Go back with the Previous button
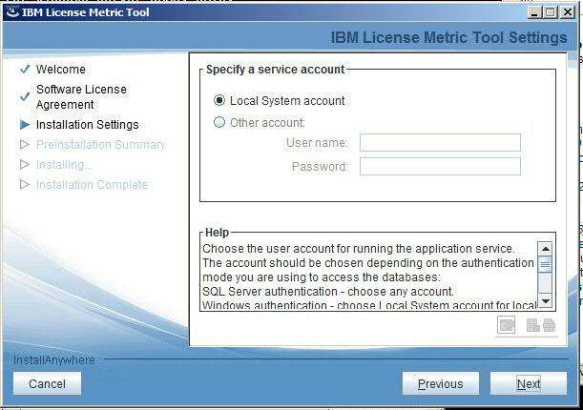Screen dimensions: 583x410 pos(441,383)
